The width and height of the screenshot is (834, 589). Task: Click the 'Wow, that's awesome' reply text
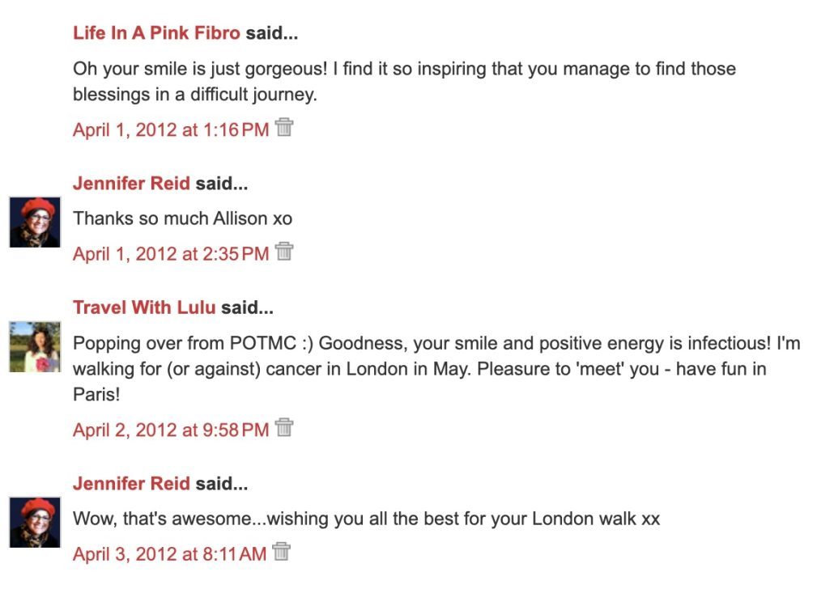tap(366, 519)
